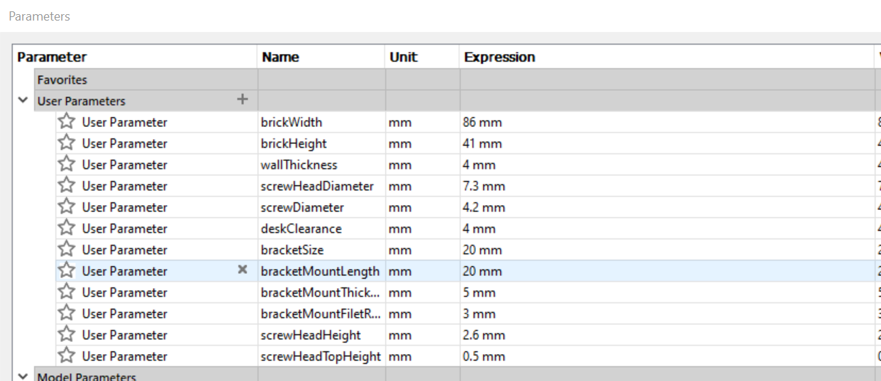
Task: Select the brickHeight name cell
Action: (321, 143)
